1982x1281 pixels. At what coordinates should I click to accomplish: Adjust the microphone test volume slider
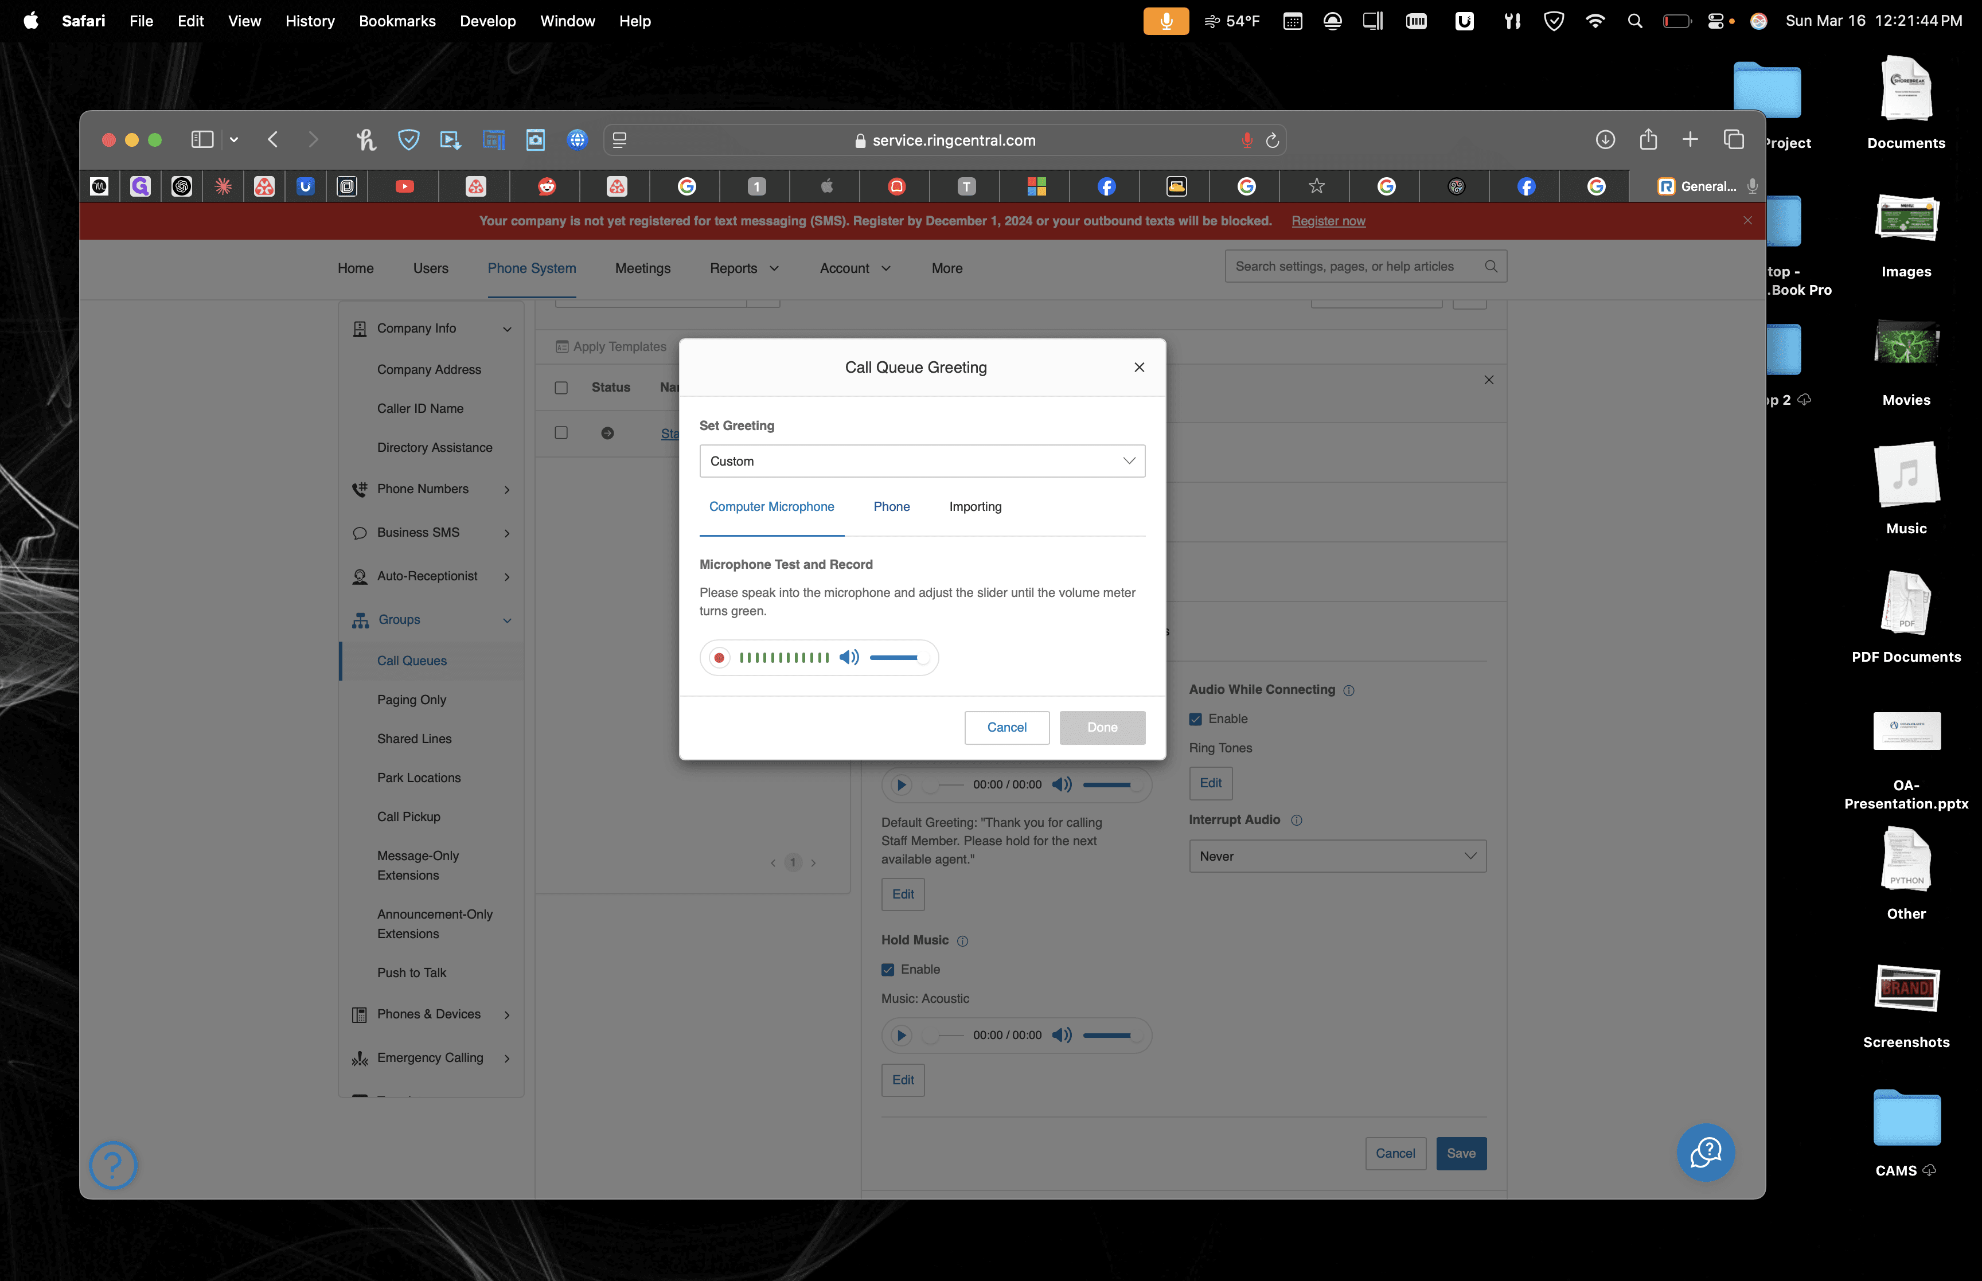coord(898,658)
